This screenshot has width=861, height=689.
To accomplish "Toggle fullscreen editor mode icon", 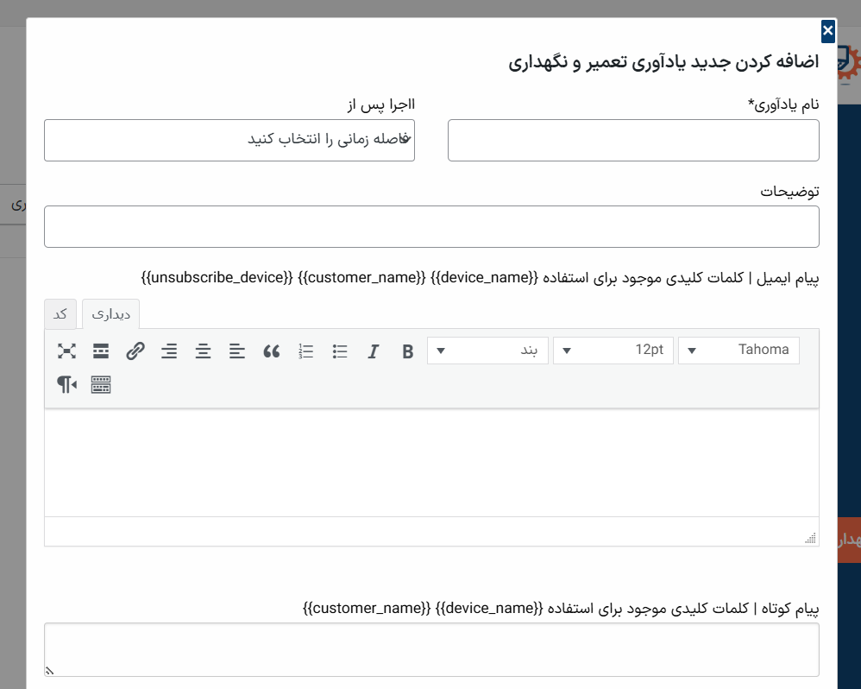I will coord(66,351).
